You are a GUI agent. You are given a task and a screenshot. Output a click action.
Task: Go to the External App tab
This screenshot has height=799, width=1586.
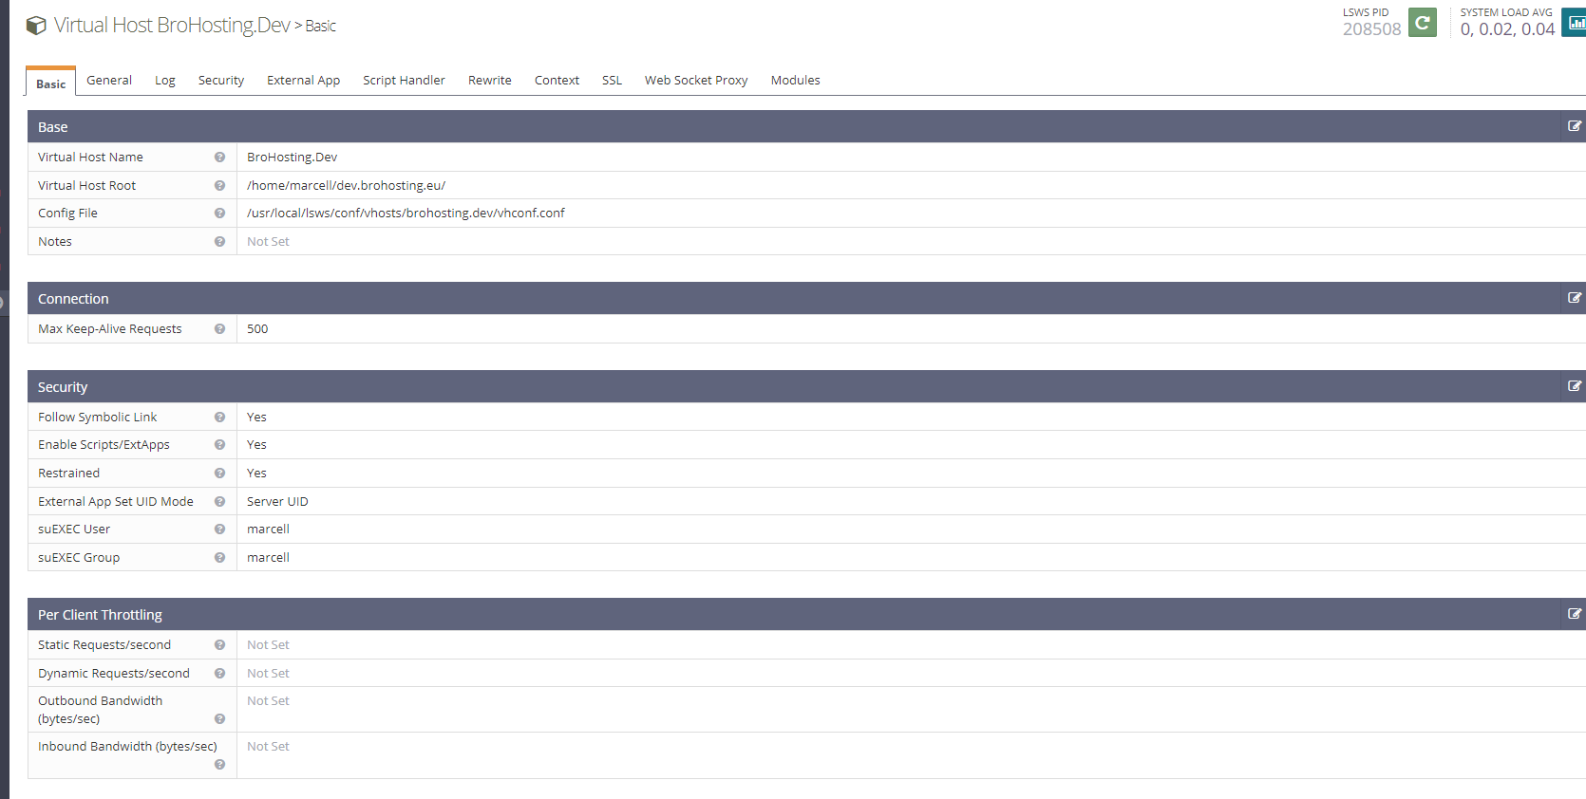[303, 81]
